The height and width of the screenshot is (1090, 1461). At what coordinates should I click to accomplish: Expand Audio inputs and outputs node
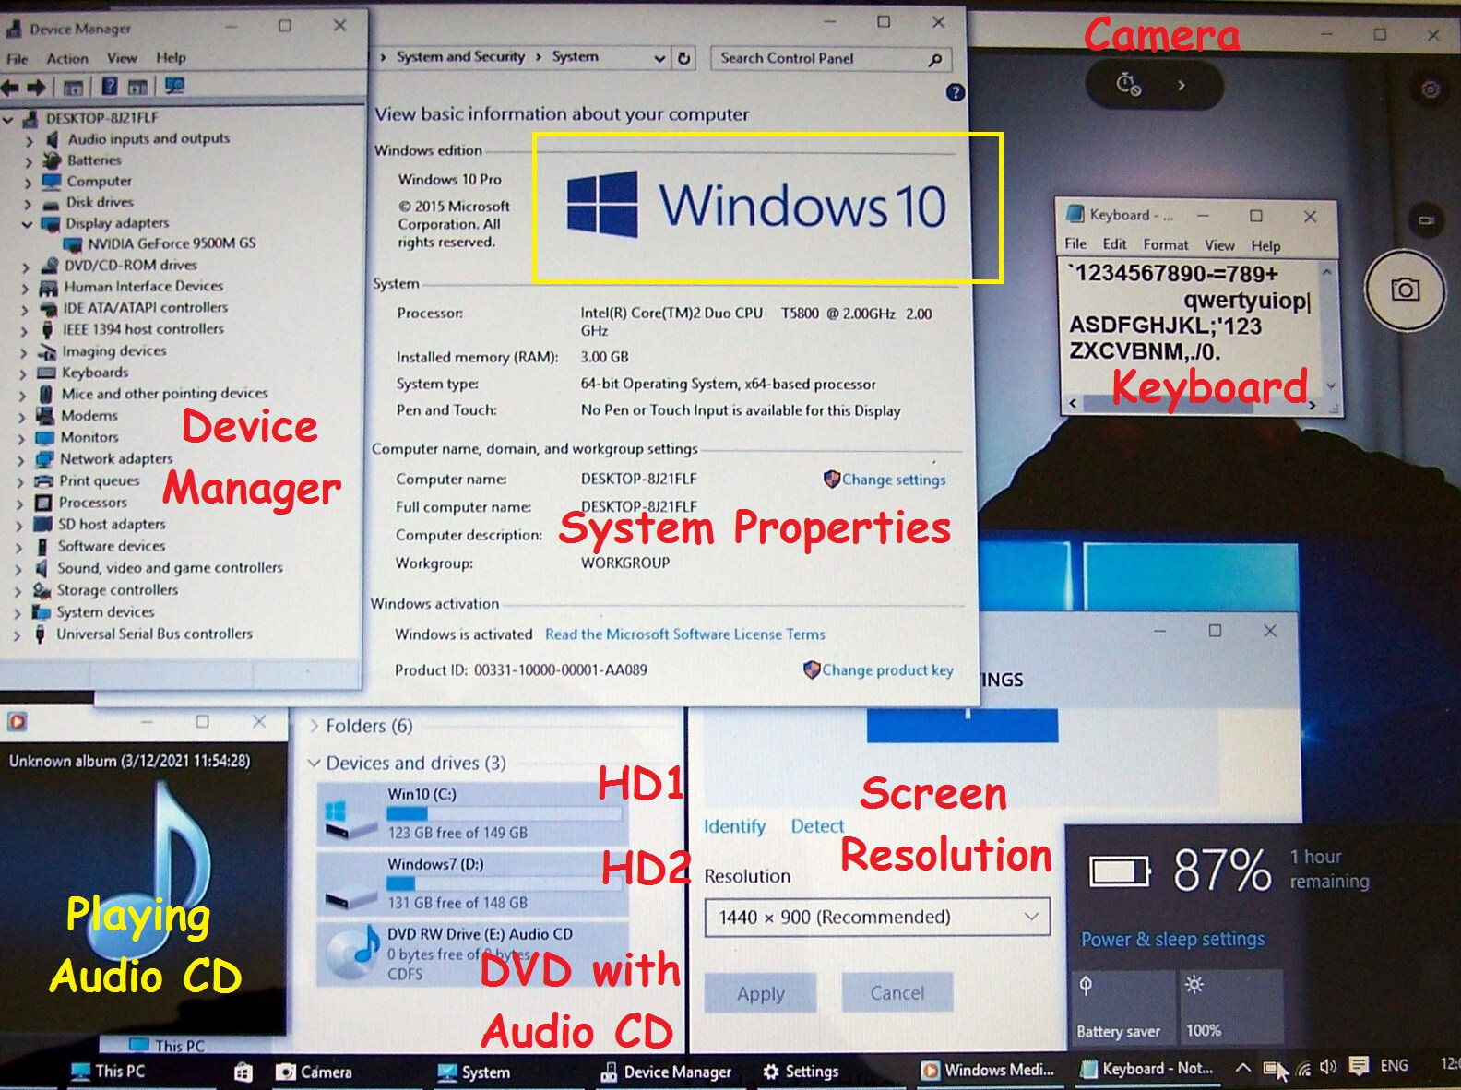tap(29, 140)
